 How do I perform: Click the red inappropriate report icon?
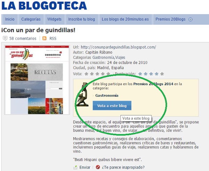[98, 167]
